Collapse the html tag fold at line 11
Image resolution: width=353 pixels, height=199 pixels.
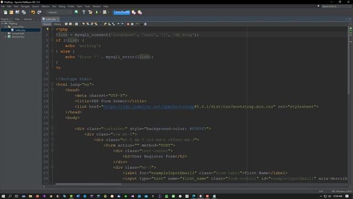[x=52, y=84]
